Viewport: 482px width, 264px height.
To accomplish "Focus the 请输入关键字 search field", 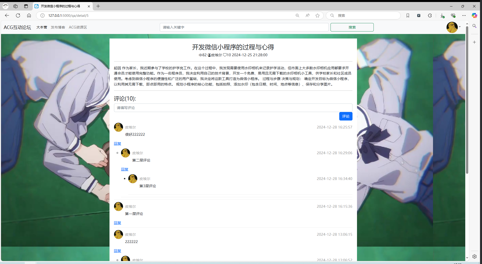I will (x=244, y=27).
